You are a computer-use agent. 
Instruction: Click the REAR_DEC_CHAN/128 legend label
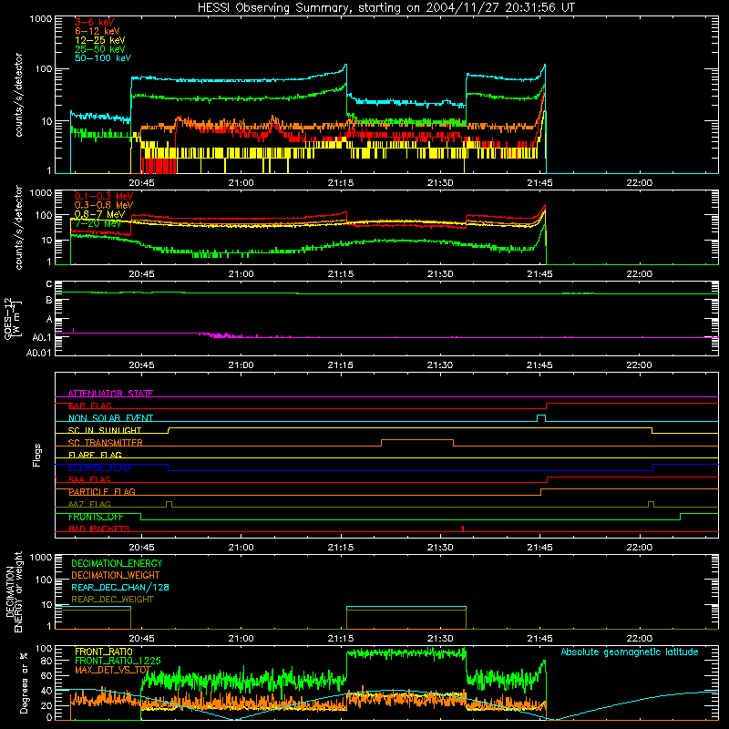tap(120, 587)
